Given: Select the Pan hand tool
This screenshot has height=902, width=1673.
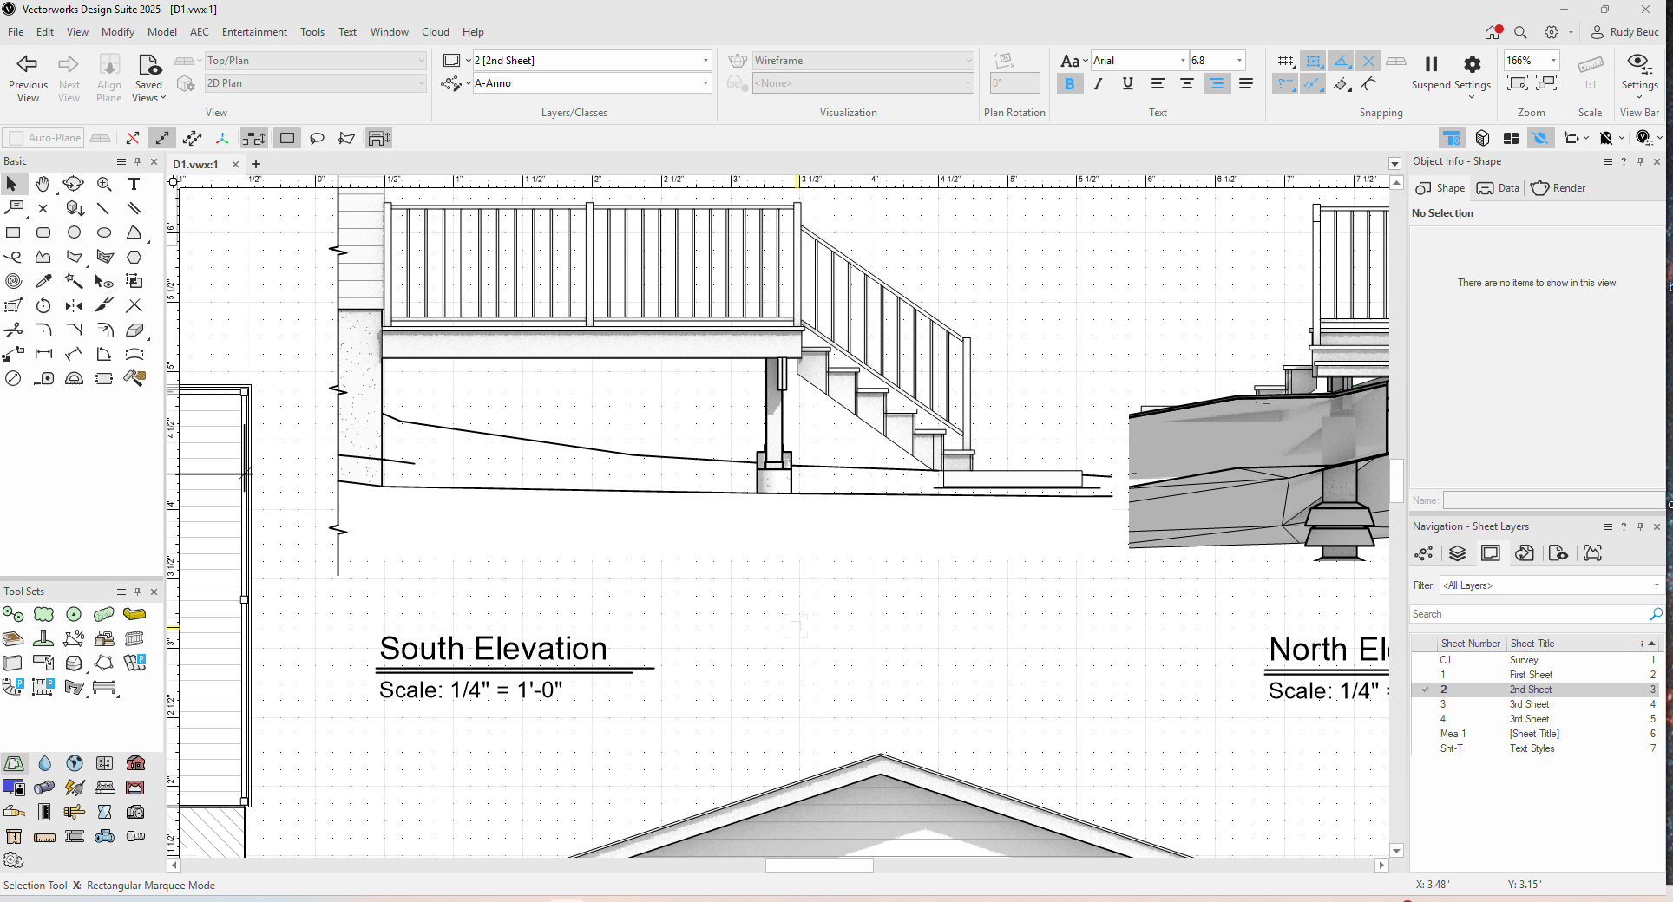Looking at the screenshot, I should pyautogui.click(x=43, y=184).
